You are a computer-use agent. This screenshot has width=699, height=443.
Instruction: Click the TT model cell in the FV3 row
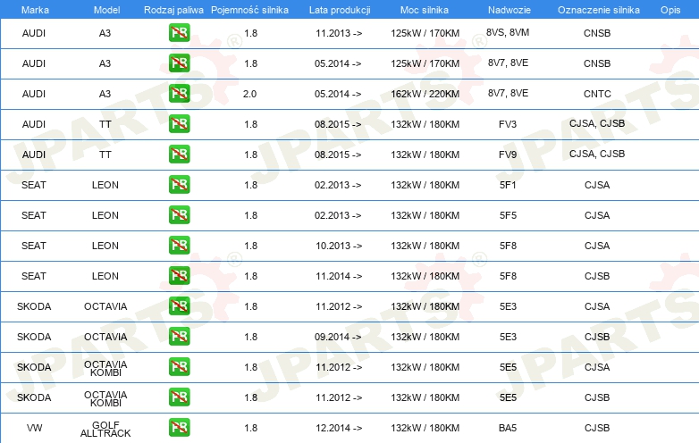pyautogui.click(x=105, y=124)
